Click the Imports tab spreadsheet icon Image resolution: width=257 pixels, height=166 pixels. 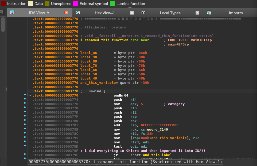[209, 13]
